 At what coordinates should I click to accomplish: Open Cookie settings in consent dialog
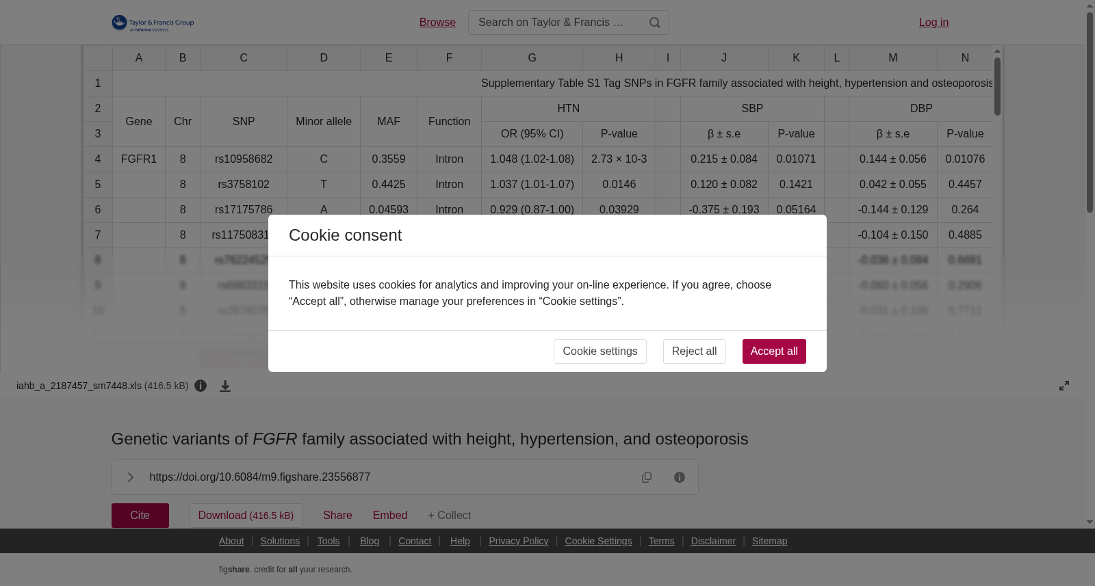coord(600,351)
